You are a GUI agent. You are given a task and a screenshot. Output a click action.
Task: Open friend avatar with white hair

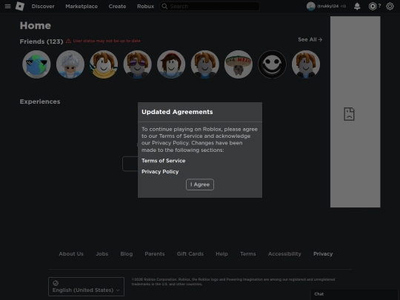click(70, 64)
